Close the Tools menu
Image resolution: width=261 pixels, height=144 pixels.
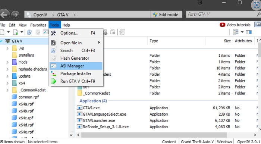pos(54,25)
